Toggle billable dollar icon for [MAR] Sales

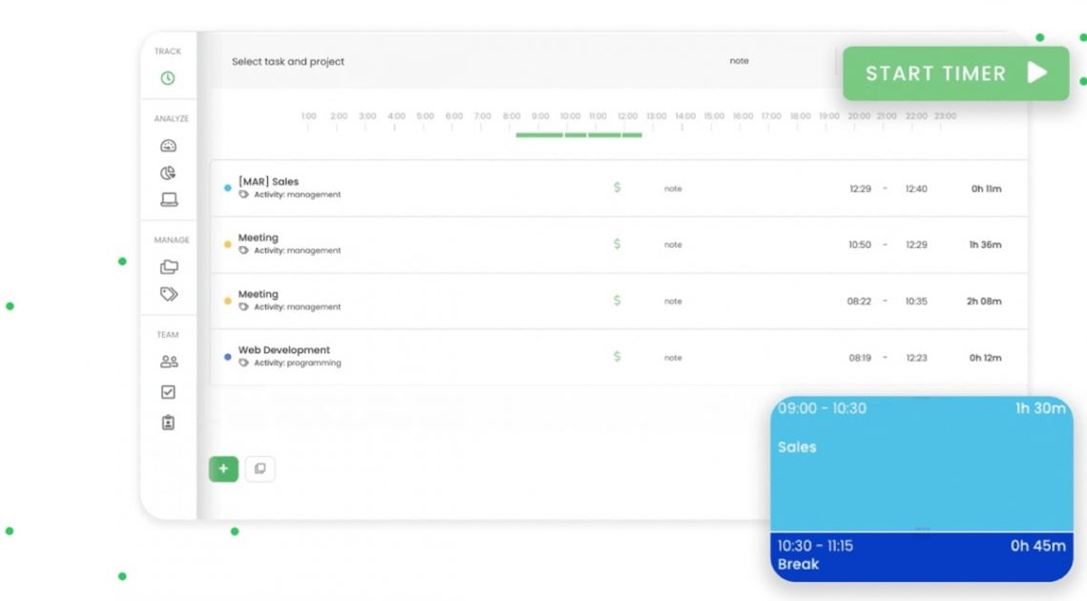[x=617, y=188]
